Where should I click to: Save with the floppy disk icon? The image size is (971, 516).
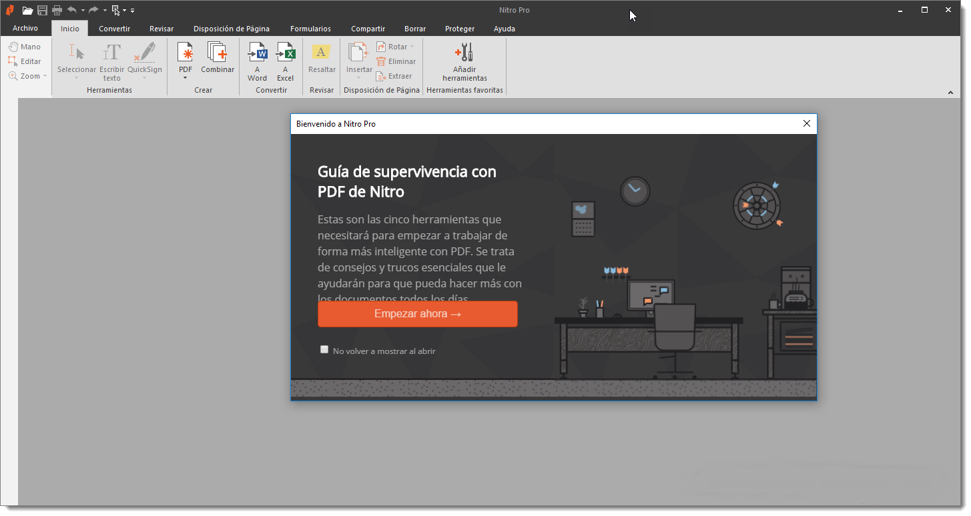pos(43,10)
